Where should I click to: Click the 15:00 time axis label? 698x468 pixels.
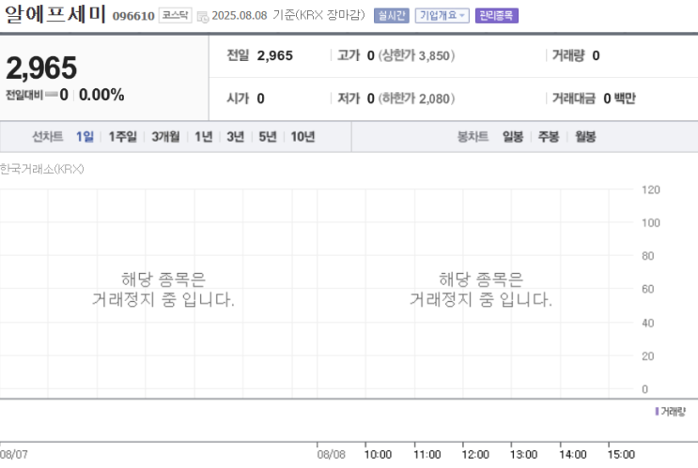(x=621, y=455)
